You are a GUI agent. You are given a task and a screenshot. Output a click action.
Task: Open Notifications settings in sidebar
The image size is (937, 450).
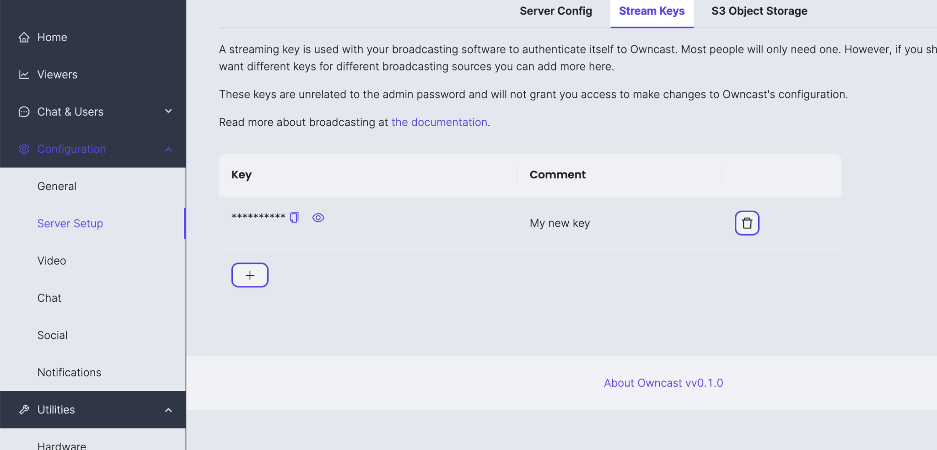(x=69, y=373)
